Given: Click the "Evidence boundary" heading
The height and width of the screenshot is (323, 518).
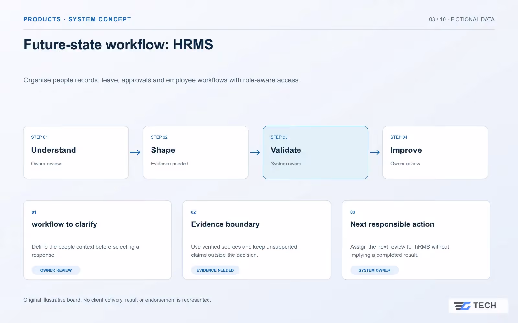Looking at the screenshot, I should coord(225,224).
